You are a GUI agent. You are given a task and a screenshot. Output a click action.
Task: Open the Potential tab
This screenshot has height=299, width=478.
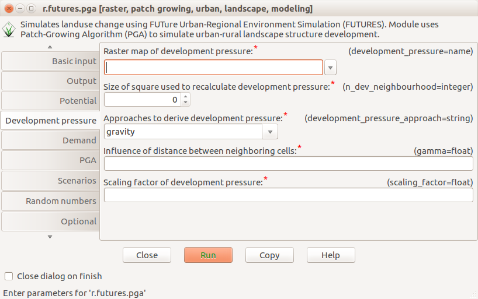tap(51, 101)
